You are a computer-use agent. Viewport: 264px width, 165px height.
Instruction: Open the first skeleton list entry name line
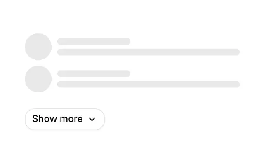pos(94,41)
